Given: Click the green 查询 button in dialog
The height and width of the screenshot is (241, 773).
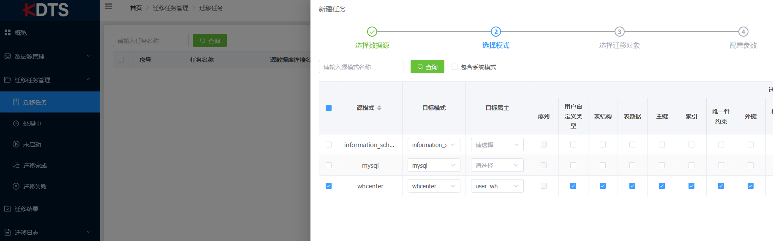Looking at the screenshot, I should (x=427, y=67).
